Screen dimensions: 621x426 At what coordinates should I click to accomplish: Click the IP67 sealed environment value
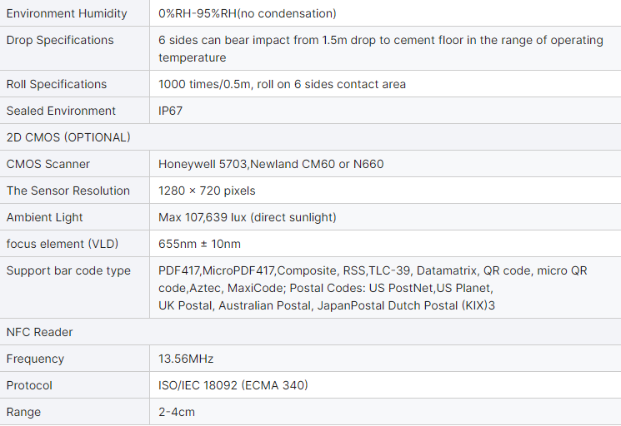click(172, 111)
